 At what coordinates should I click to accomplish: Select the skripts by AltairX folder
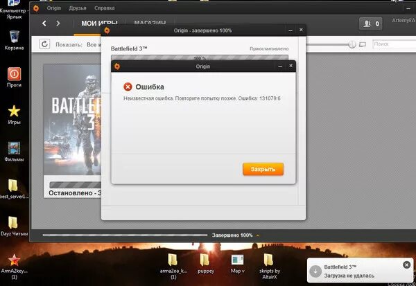[x=269, y=266]
